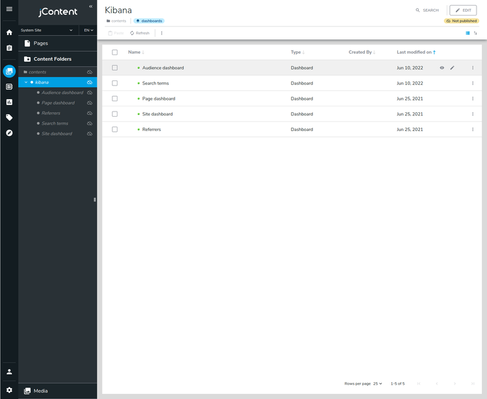Click the Referrers table entry

tap(151, 129)
